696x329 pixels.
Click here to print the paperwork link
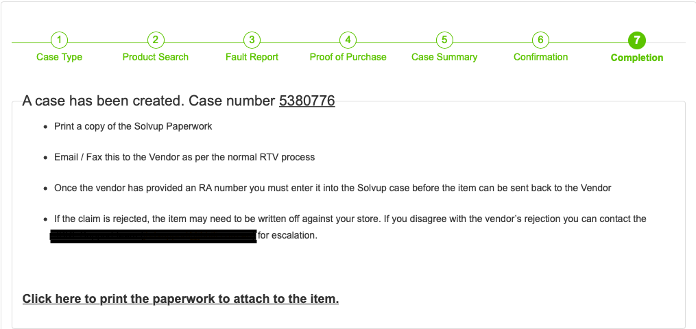pos(180,299)
